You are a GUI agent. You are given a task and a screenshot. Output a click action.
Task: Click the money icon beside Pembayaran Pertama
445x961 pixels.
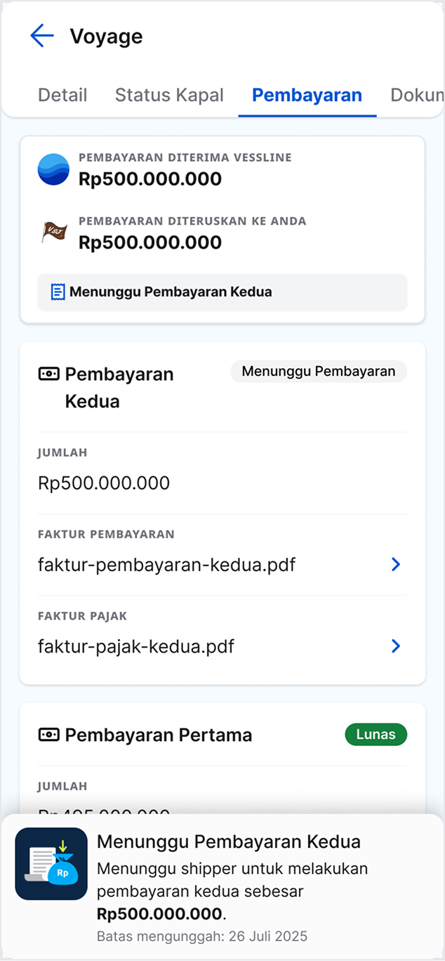(48, 735)
